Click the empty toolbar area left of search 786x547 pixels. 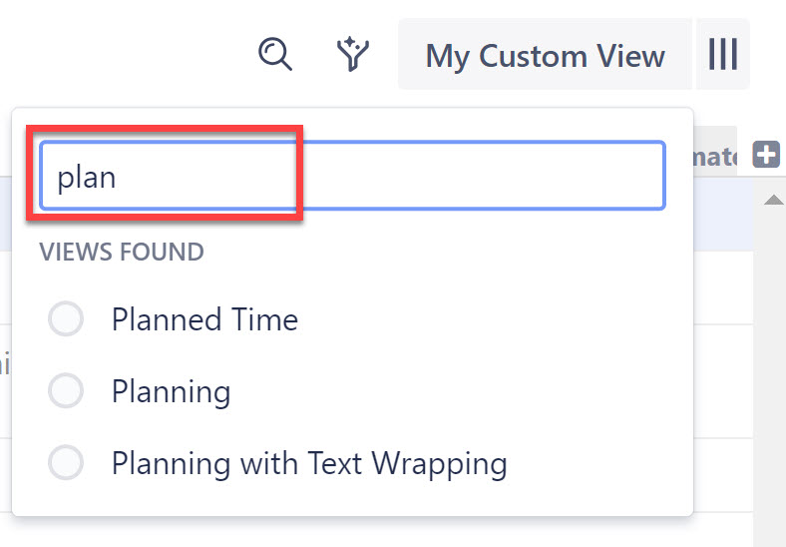point(120,54)
